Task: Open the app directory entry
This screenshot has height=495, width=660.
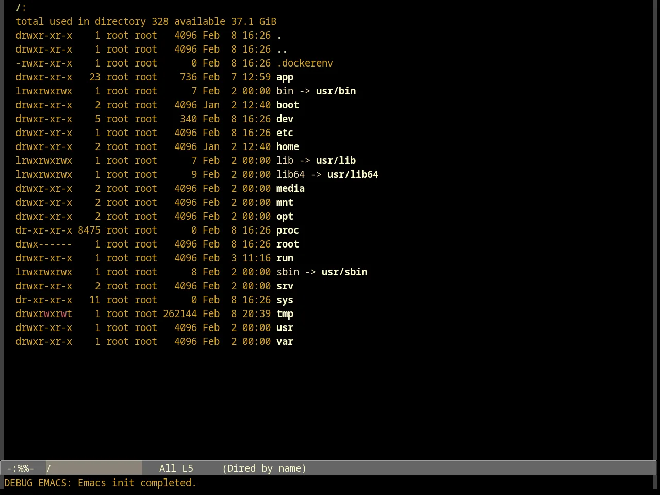Action: (285, 77)
